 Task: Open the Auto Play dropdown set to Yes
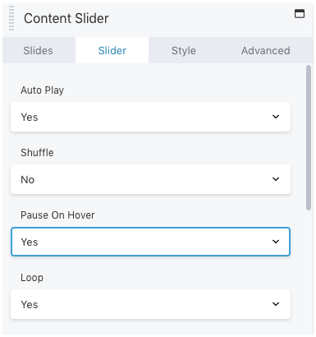click(x=150, y=117)
